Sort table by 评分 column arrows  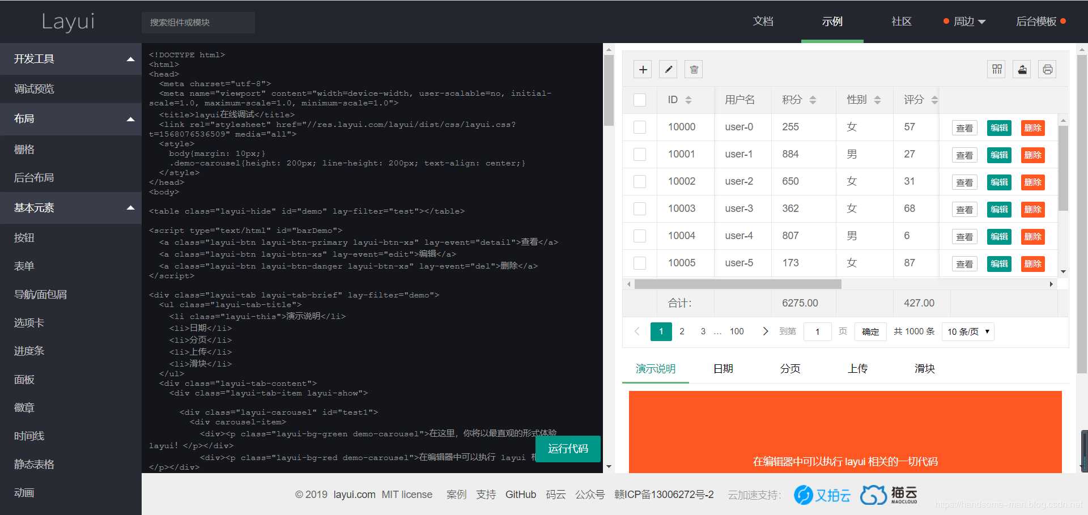(934, 100)
